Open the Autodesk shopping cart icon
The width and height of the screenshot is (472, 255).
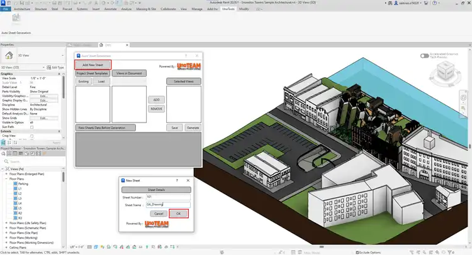coord(426,3)
